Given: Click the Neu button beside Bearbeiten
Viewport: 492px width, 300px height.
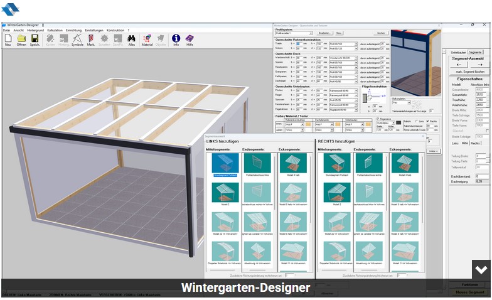Looking at the screenshot, I should tap(339, 33).
